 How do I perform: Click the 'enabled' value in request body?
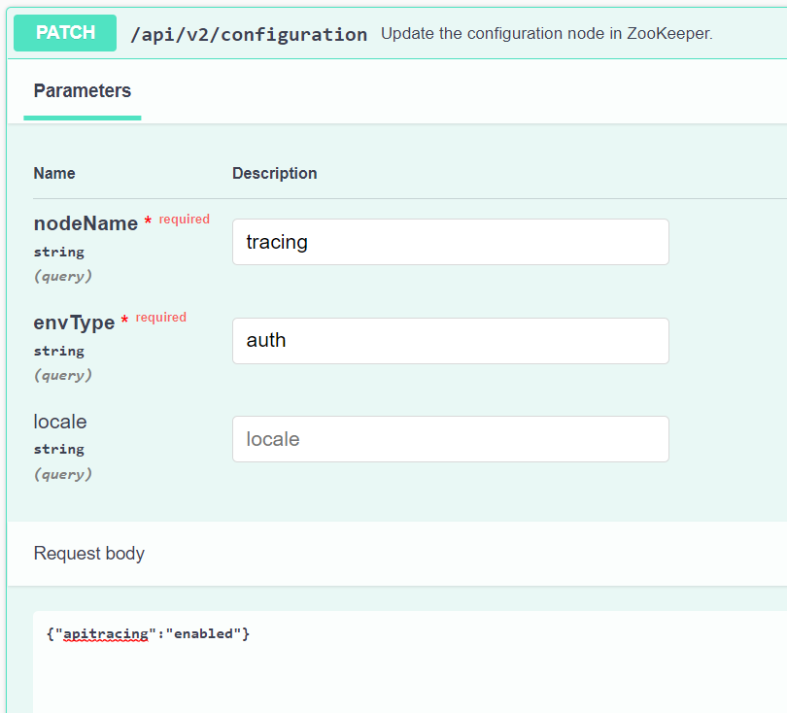pyautogui.click(x=204, y=634)
